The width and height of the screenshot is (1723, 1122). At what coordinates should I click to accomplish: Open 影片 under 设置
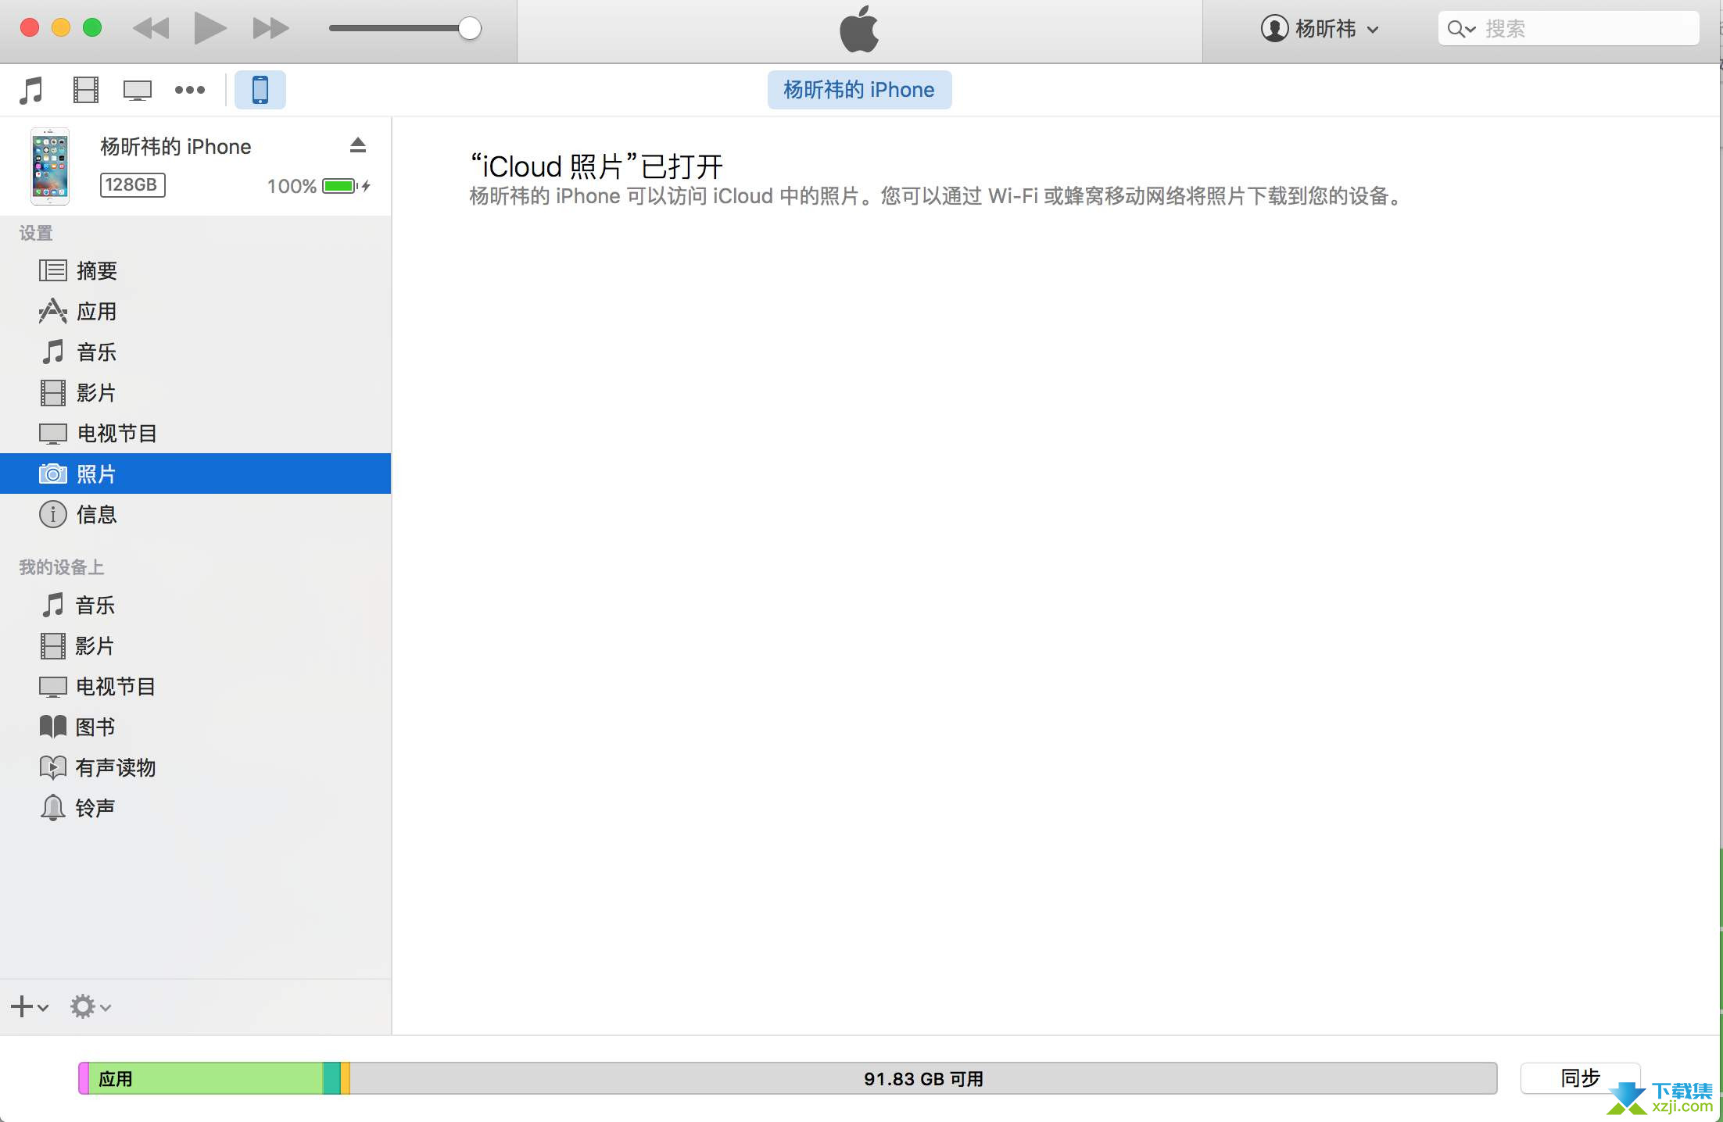(195, 392)
